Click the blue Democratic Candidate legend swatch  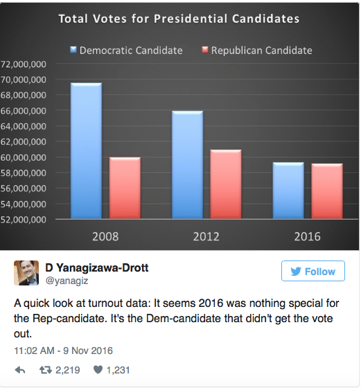click(73, 50)
